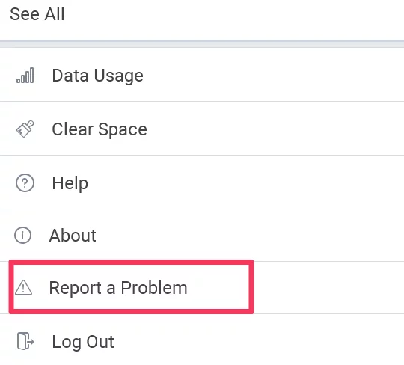The width and height of the screenshot is (404, 365).
Task: Choose the Report a Problem text
Action: pos(118,288)
